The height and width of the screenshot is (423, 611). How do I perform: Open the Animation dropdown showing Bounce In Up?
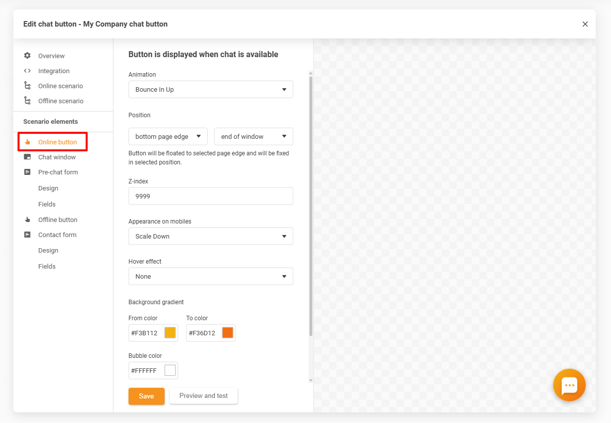click(x=210, y=90)
